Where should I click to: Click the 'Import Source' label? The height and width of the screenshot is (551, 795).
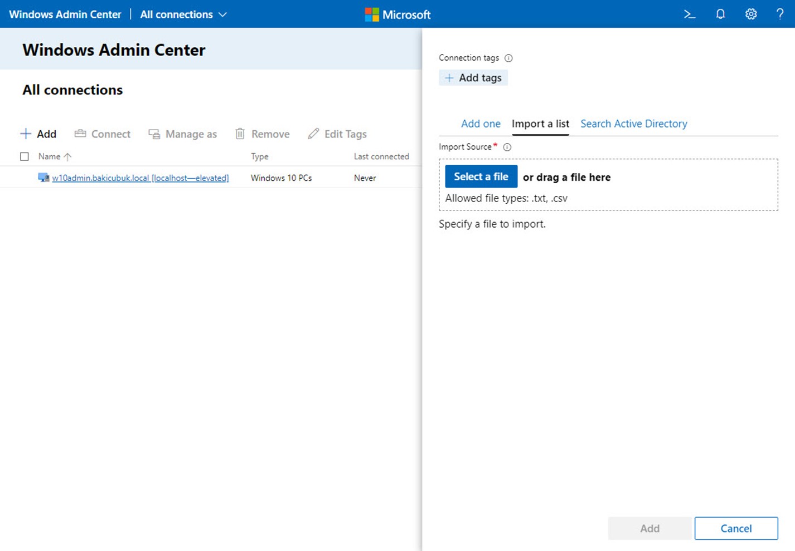465,147
